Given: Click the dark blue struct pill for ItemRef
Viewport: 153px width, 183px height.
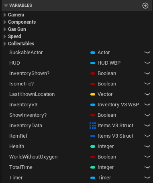Looking at the screenshot, I should pos(93,136).
